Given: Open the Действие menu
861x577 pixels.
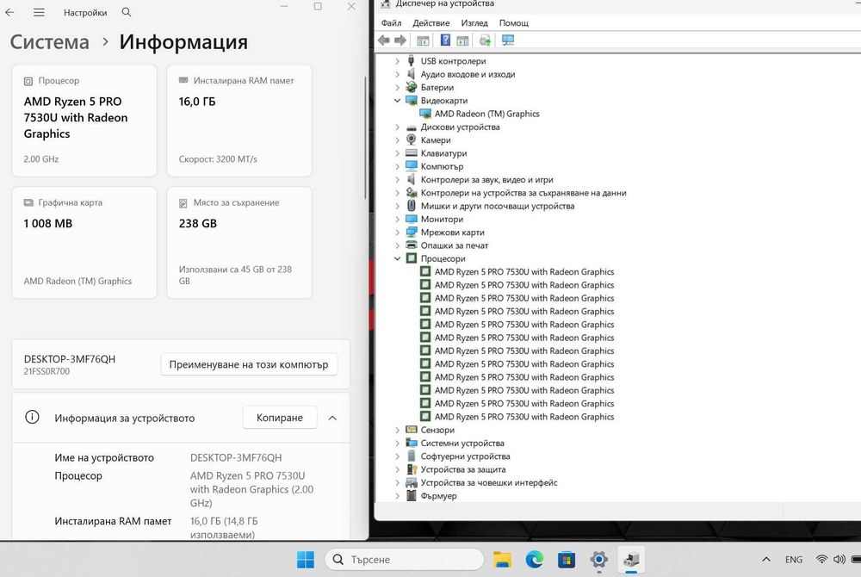Looking at the screenshot, I should [x=431, y=23].
